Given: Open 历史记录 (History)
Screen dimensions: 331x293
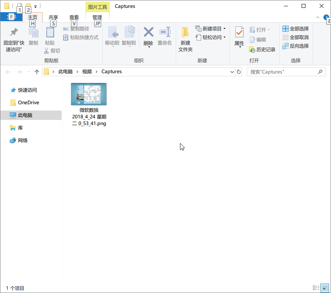Looking at the screenshot, I should click(262, 50).
